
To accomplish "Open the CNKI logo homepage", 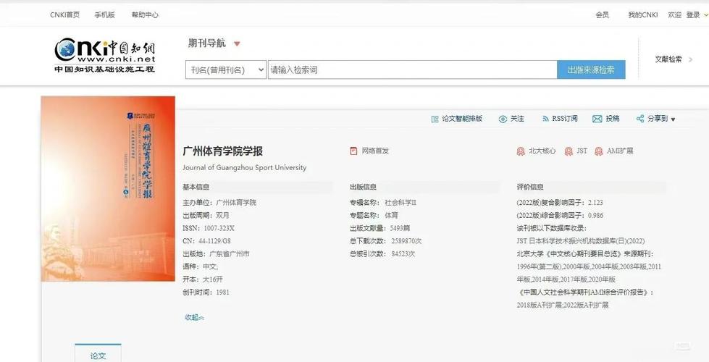I will pyautogui.click(x=105, y=55).
